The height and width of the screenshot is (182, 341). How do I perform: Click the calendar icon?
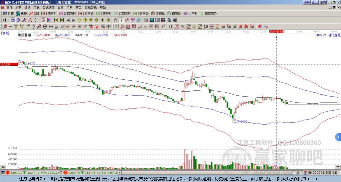coord(146,20)
